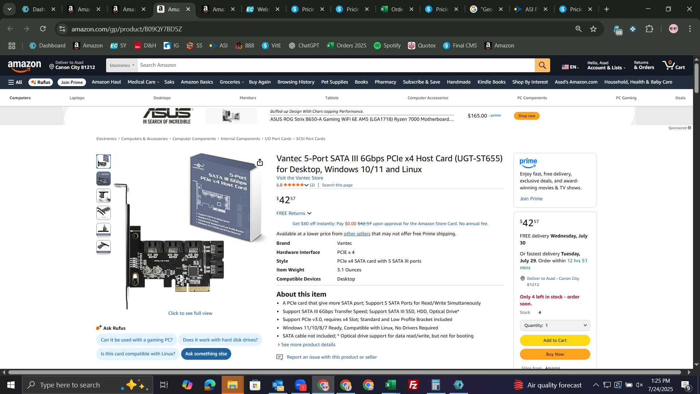Image resolution: width=700 pixels, height=394 pixels.
Task: Click the Windows taskbar search box
Action: click(x=87, y=385)
